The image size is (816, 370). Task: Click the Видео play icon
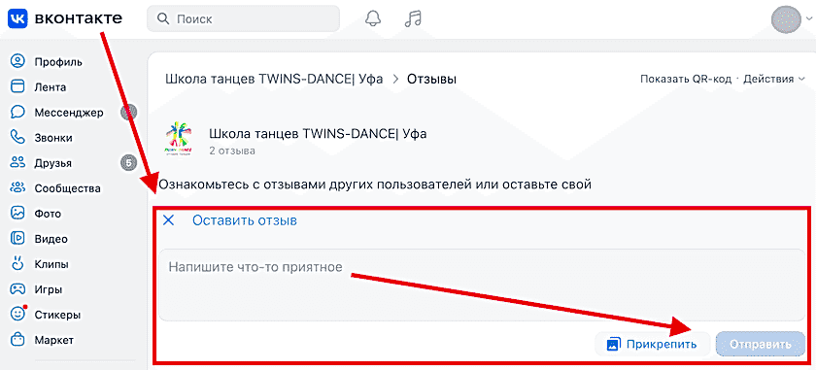click(x=17, y=239)
